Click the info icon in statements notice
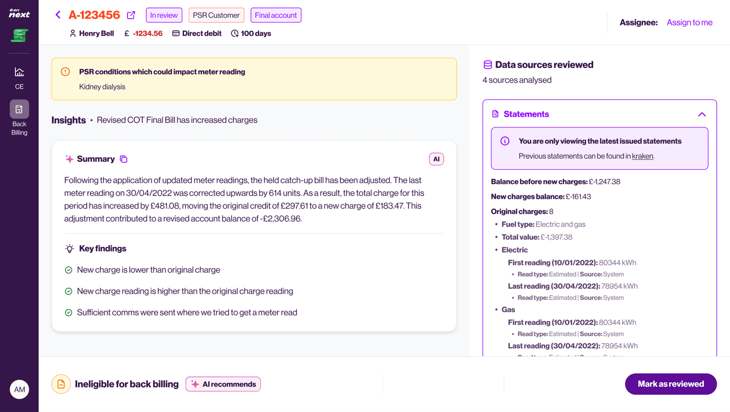Image resolution: width=730 pixels, height=412 pixels. pyautogui.click(x=505, y=141)
